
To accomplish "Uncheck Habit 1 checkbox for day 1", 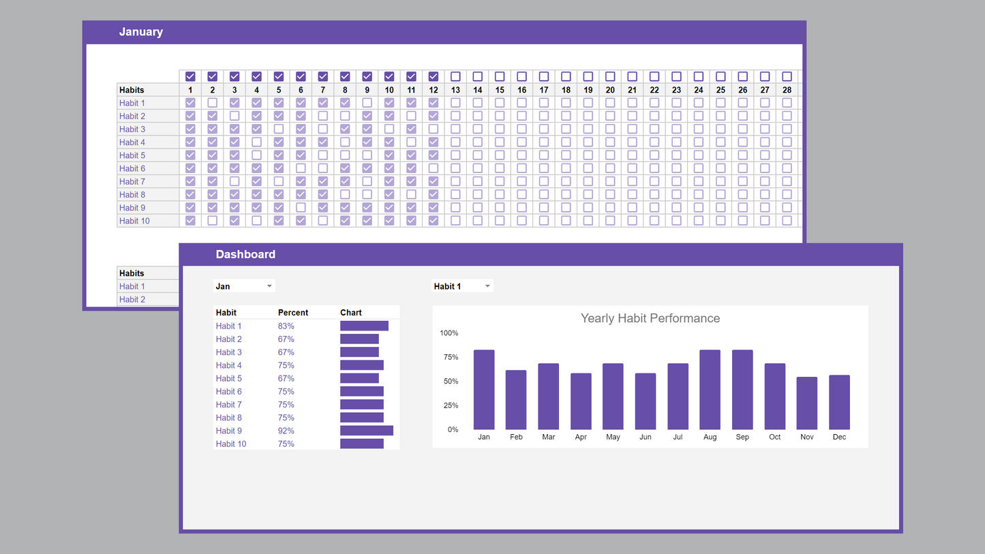I will click(x=190, y=103).
